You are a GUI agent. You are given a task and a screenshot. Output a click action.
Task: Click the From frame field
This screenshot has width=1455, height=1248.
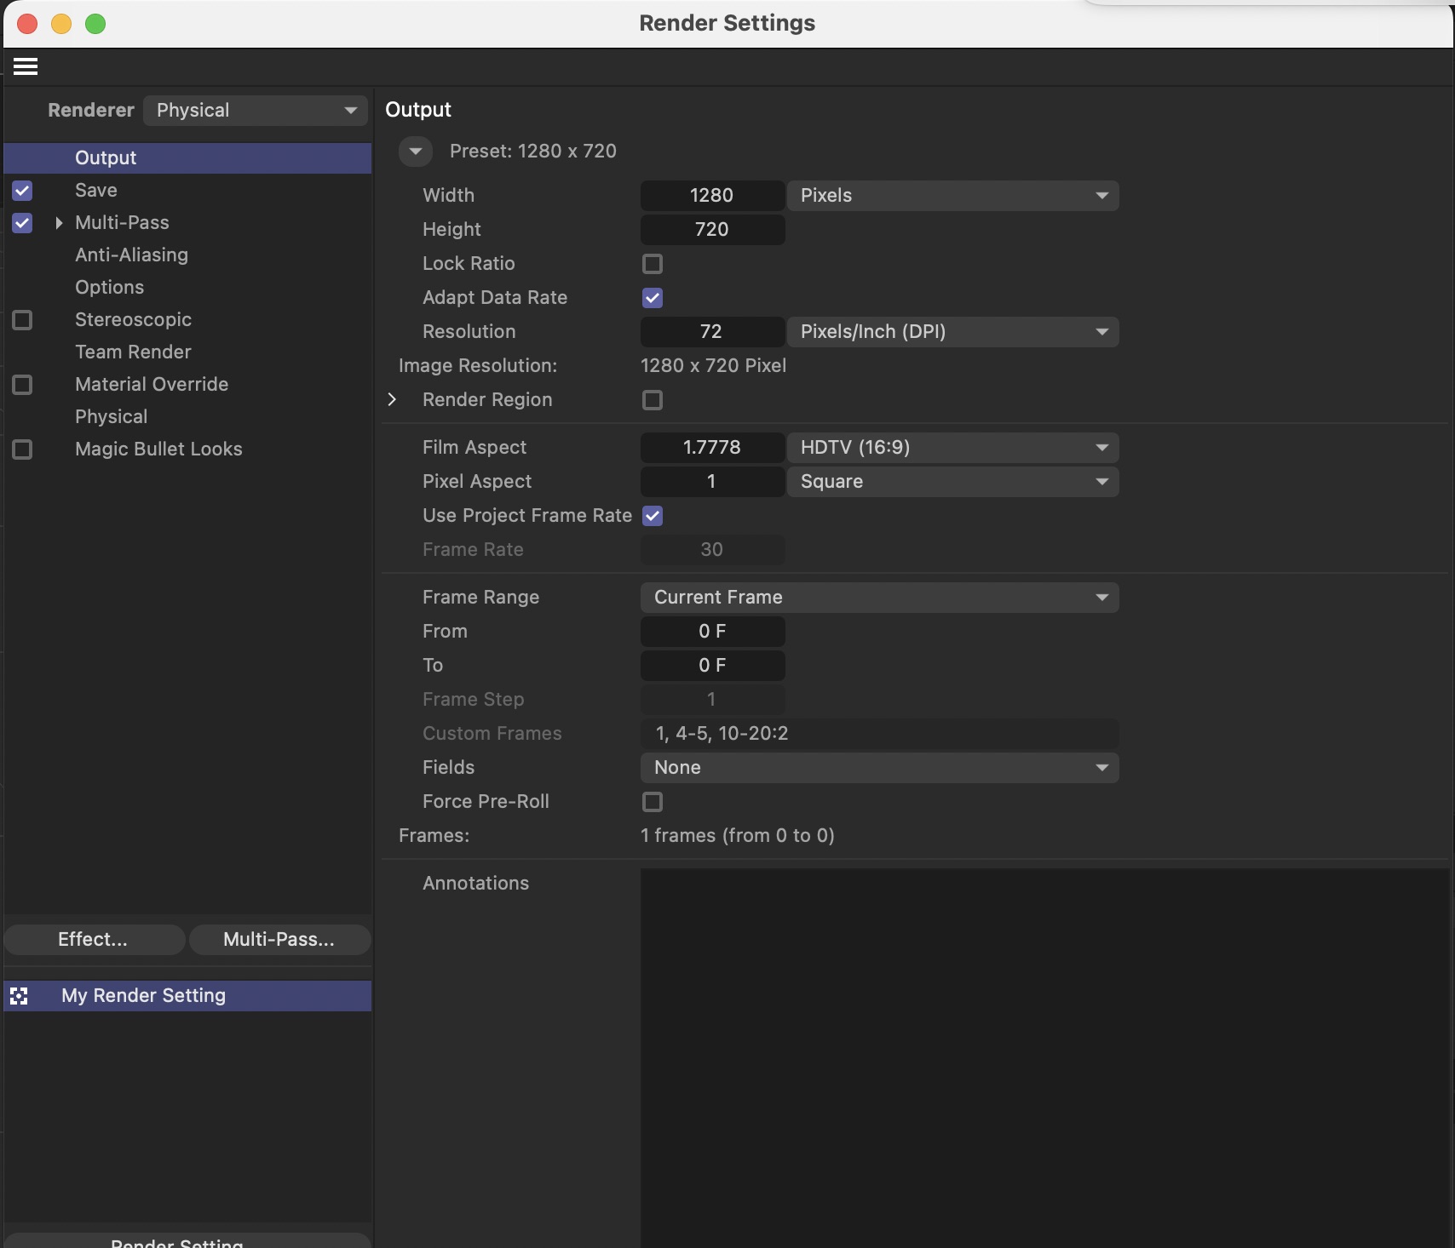pos(712,632)
